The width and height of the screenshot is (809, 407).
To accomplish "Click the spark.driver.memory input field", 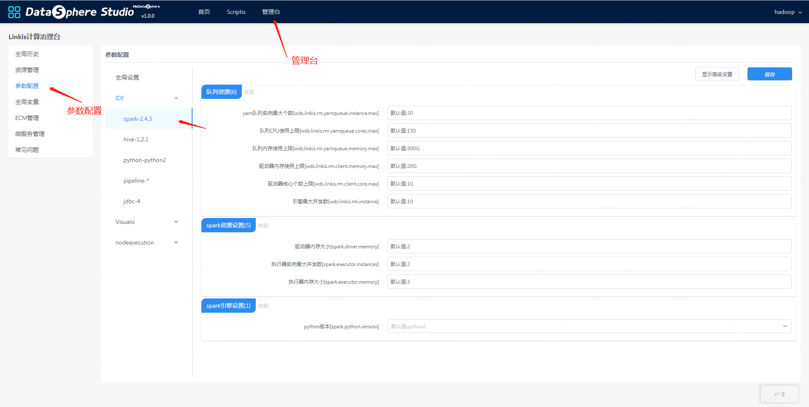I will pos(589,246).
